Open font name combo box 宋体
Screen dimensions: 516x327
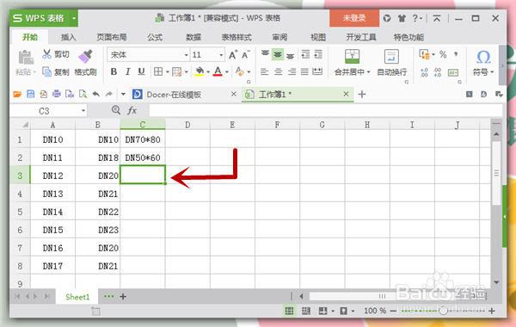(x=149, y=55)
